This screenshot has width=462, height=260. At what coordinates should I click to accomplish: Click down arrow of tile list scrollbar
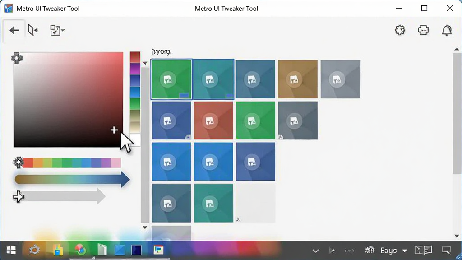pyautogui.click(x=145, y=227)
